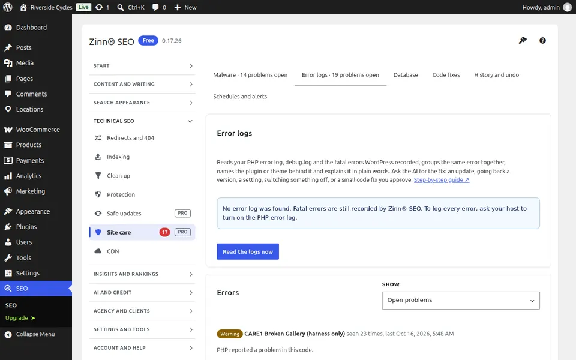Switch to the History and undo tab
576x360 pixels.
point(496,75)
